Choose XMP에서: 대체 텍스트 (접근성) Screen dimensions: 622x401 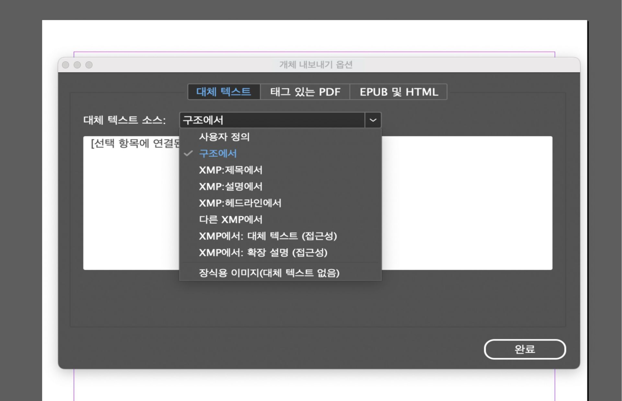point(269,236)
